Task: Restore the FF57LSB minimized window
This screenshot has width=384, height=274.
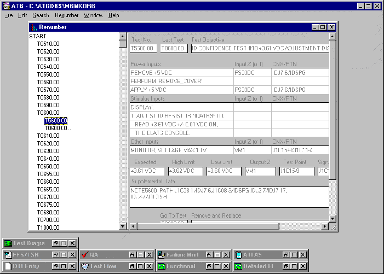Action: tap(56, 255)
